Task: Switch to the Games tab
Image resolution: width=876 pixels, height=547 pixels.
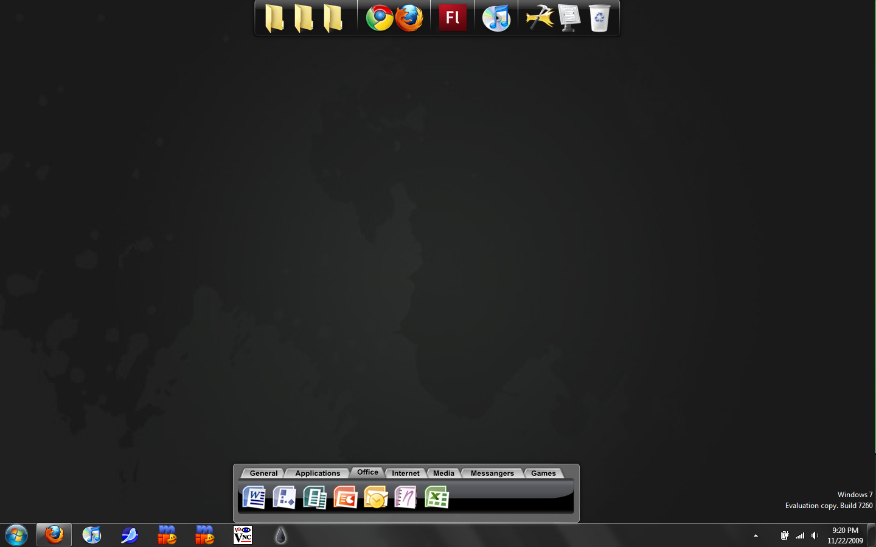Action: point(543,473)
